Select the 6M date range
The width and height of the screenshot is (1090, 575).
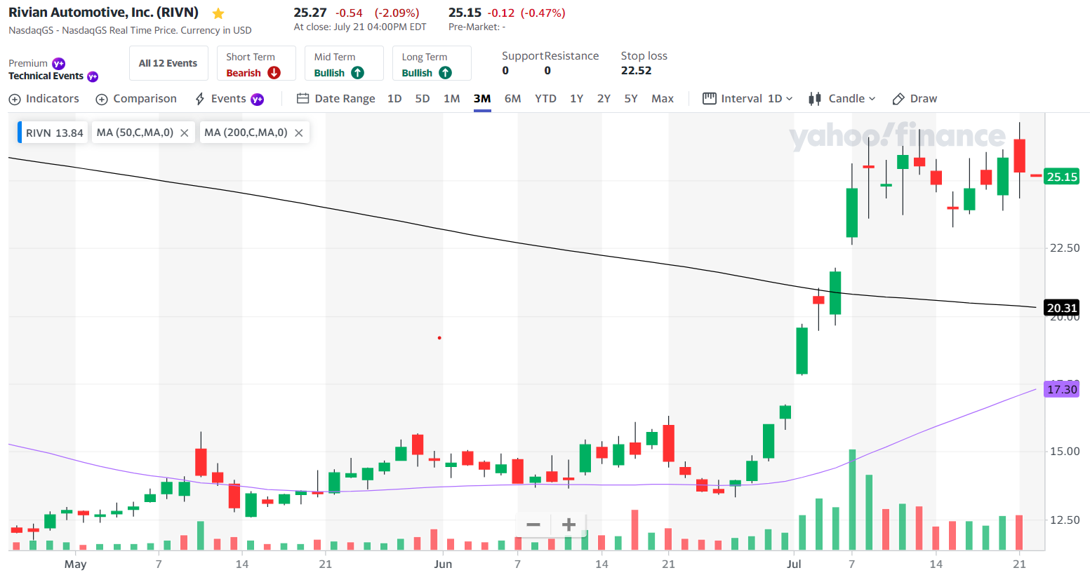coord(513,99)
